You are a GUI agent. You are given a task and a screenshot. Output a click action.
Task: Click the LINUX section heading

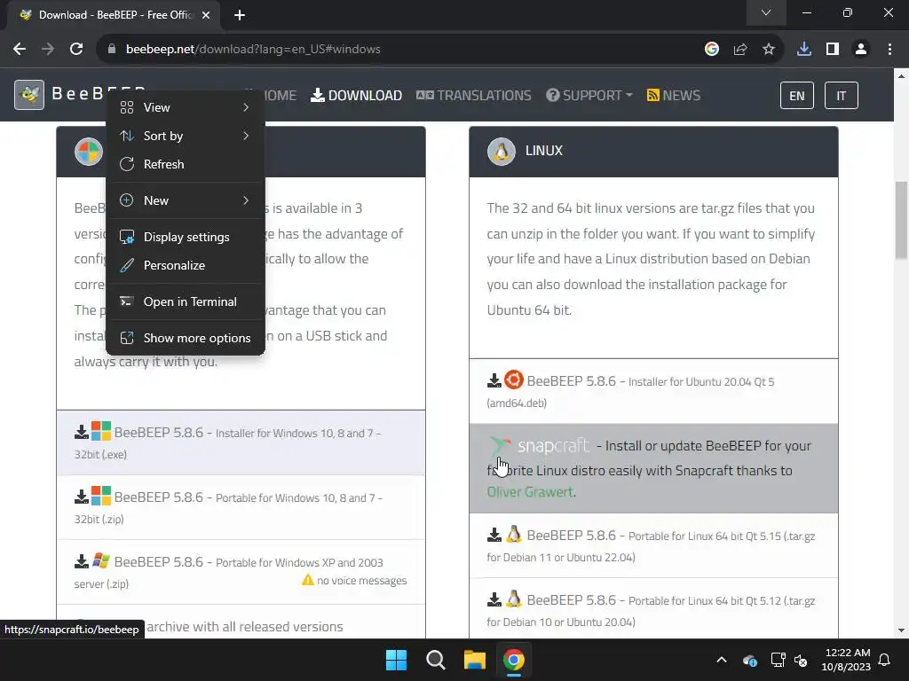click(544, 151)
